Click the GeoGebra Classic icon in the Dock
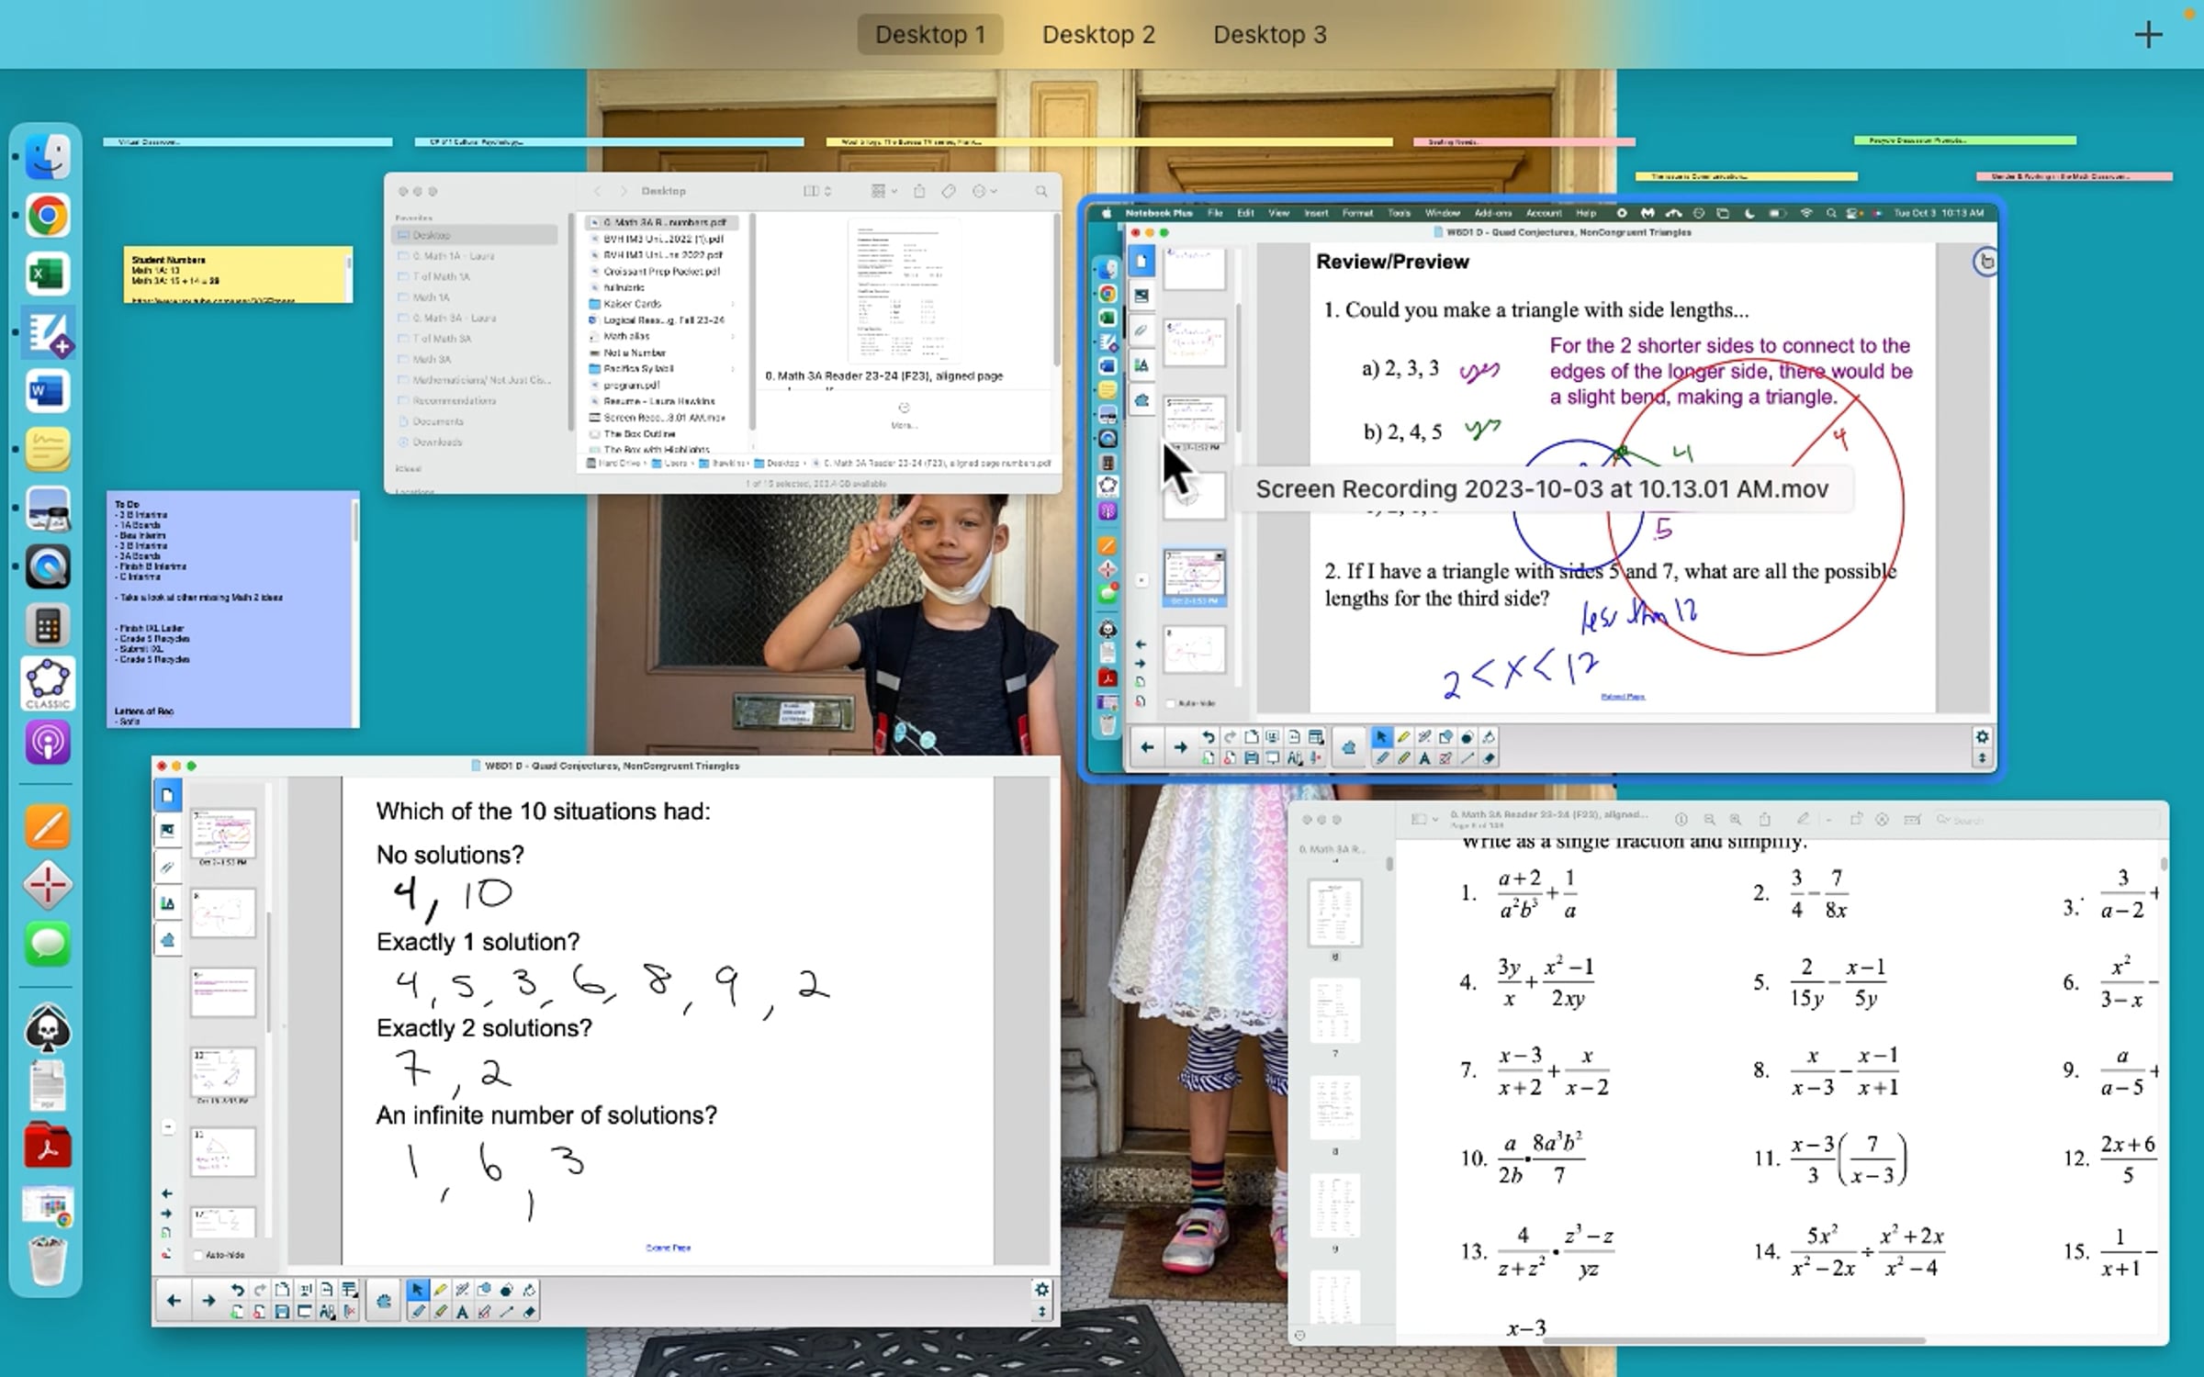Screen dimensions: 2204x1377 coord(48,684)
